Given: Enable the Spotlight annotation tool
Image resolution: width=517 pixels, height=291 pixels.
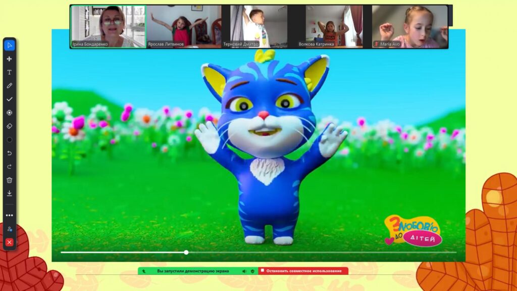Looking at the screenshot, I should pos(9,113).
